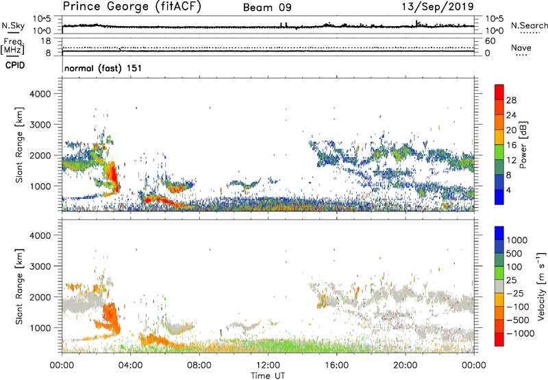Click the frequency trace panel
The image size is (548, 380).
[x=268, y=47]
